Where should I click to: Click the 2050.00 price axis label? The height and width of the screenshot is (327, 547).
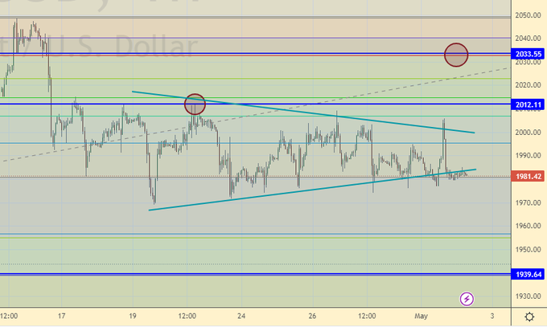pyautogui.click(x=528, y=15)
